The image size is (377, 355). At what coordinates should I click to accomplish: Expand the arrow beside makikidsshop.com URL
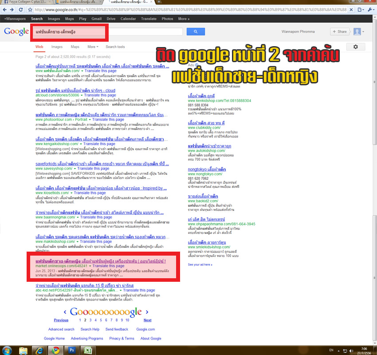coord(78,241)
